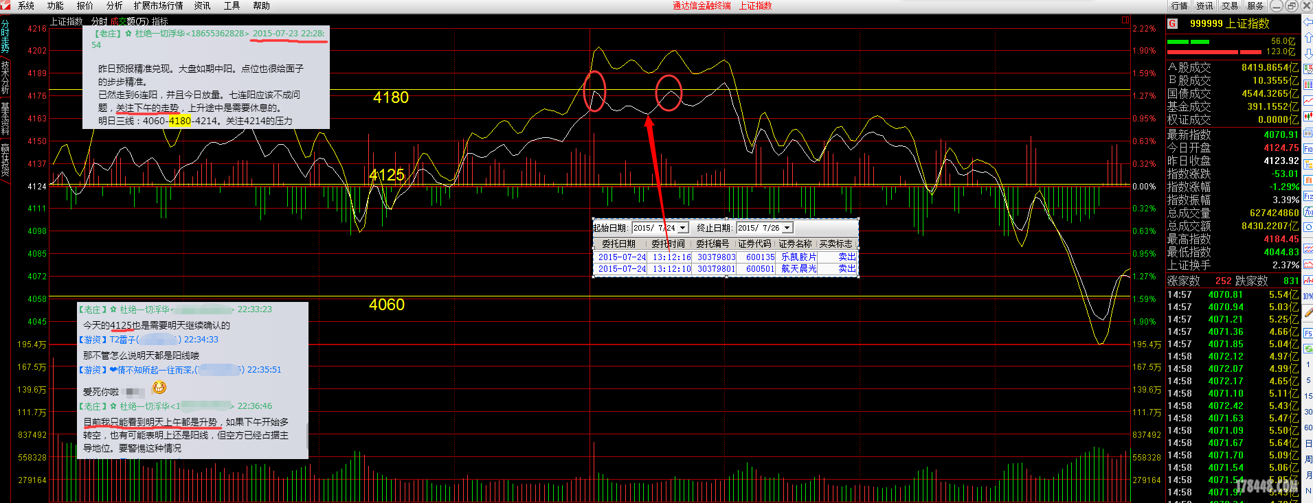1313x503 pixels.
Task: Open the 起始日期 date dropdown
Action: (x=683, y=228)
